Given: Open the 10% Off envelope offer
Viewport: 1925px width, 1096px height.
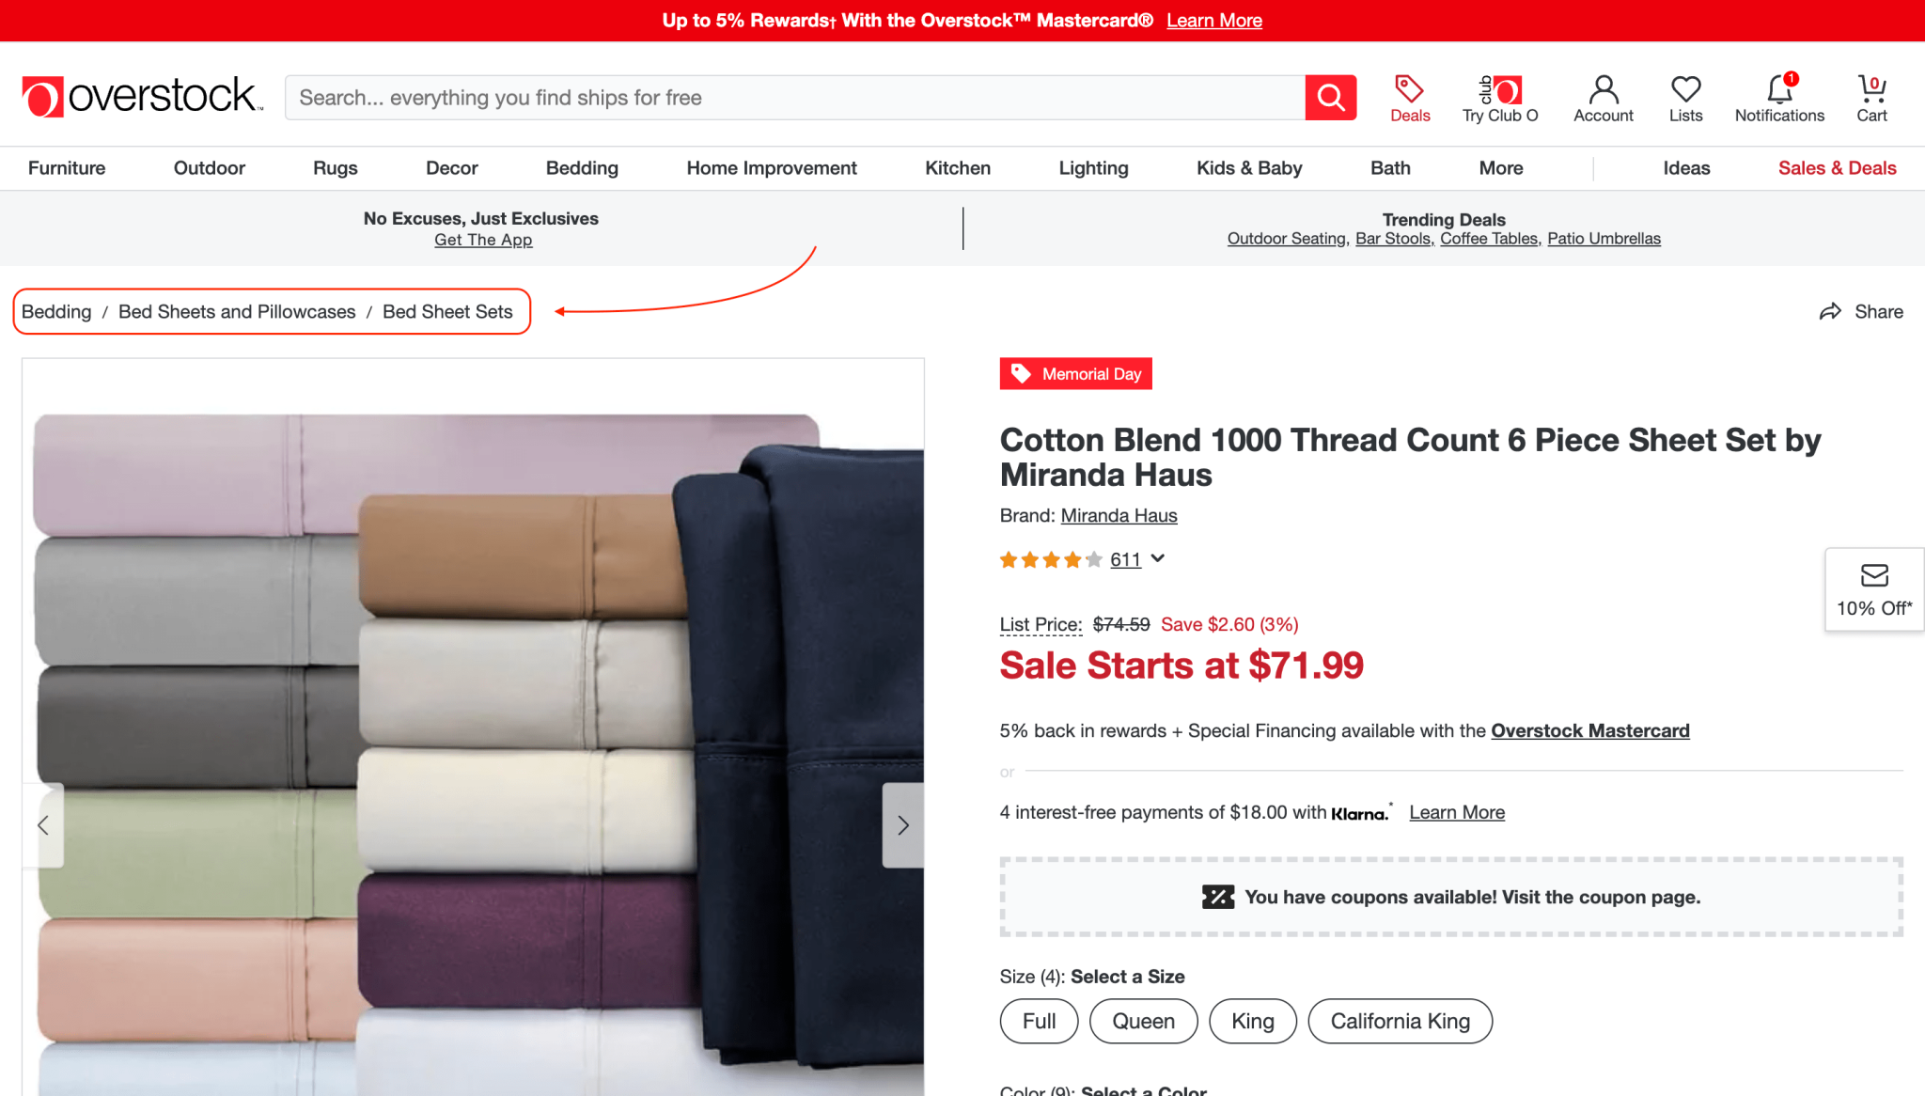Looking at the screenshot, I should click(x=1874, y=589).
